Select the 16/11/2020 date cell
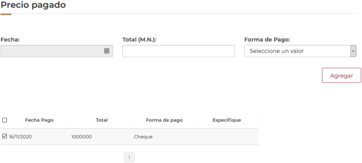 pyautogui.click(x=20, y=137)
